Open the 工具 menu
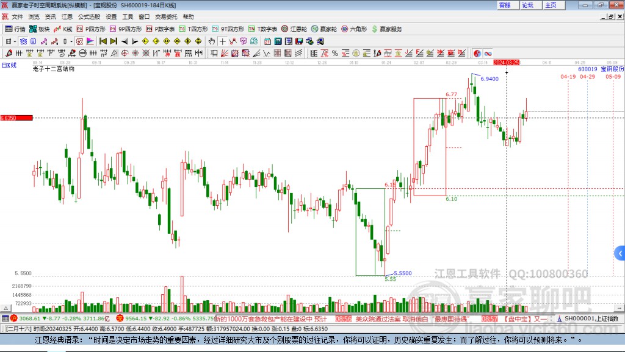This screenshot has height=352, width=625. click(128, 16)
